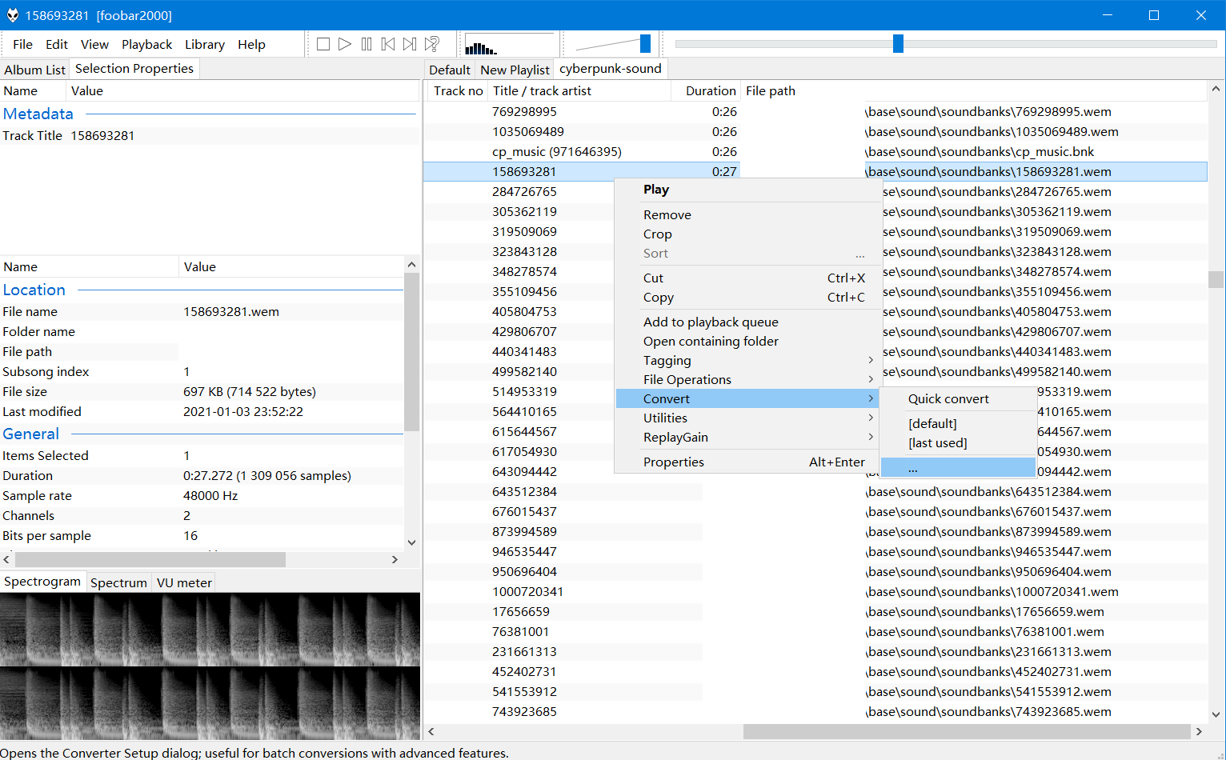Click the File name value 158693281.wem

point(231,311)
